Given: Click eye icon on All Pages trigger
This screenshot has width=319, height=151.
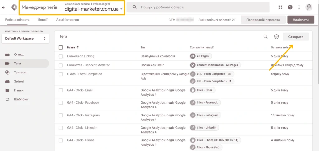Looking at the screenshot, I should 193,56.
